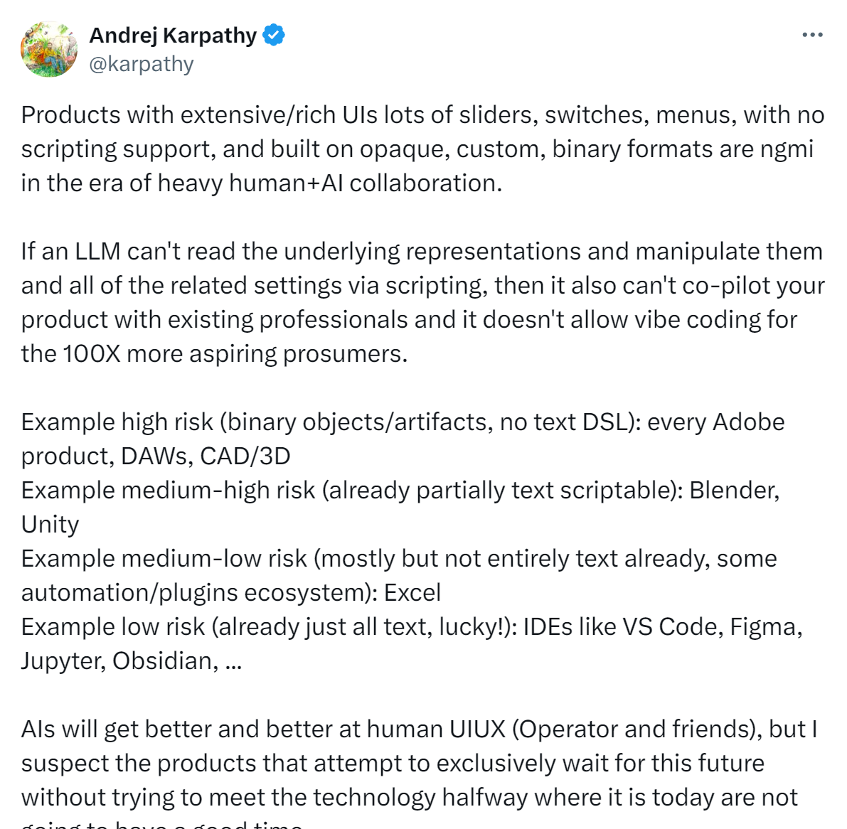Click the blue verified checkmark badge

pyautogui.click(x=274, y=35)
